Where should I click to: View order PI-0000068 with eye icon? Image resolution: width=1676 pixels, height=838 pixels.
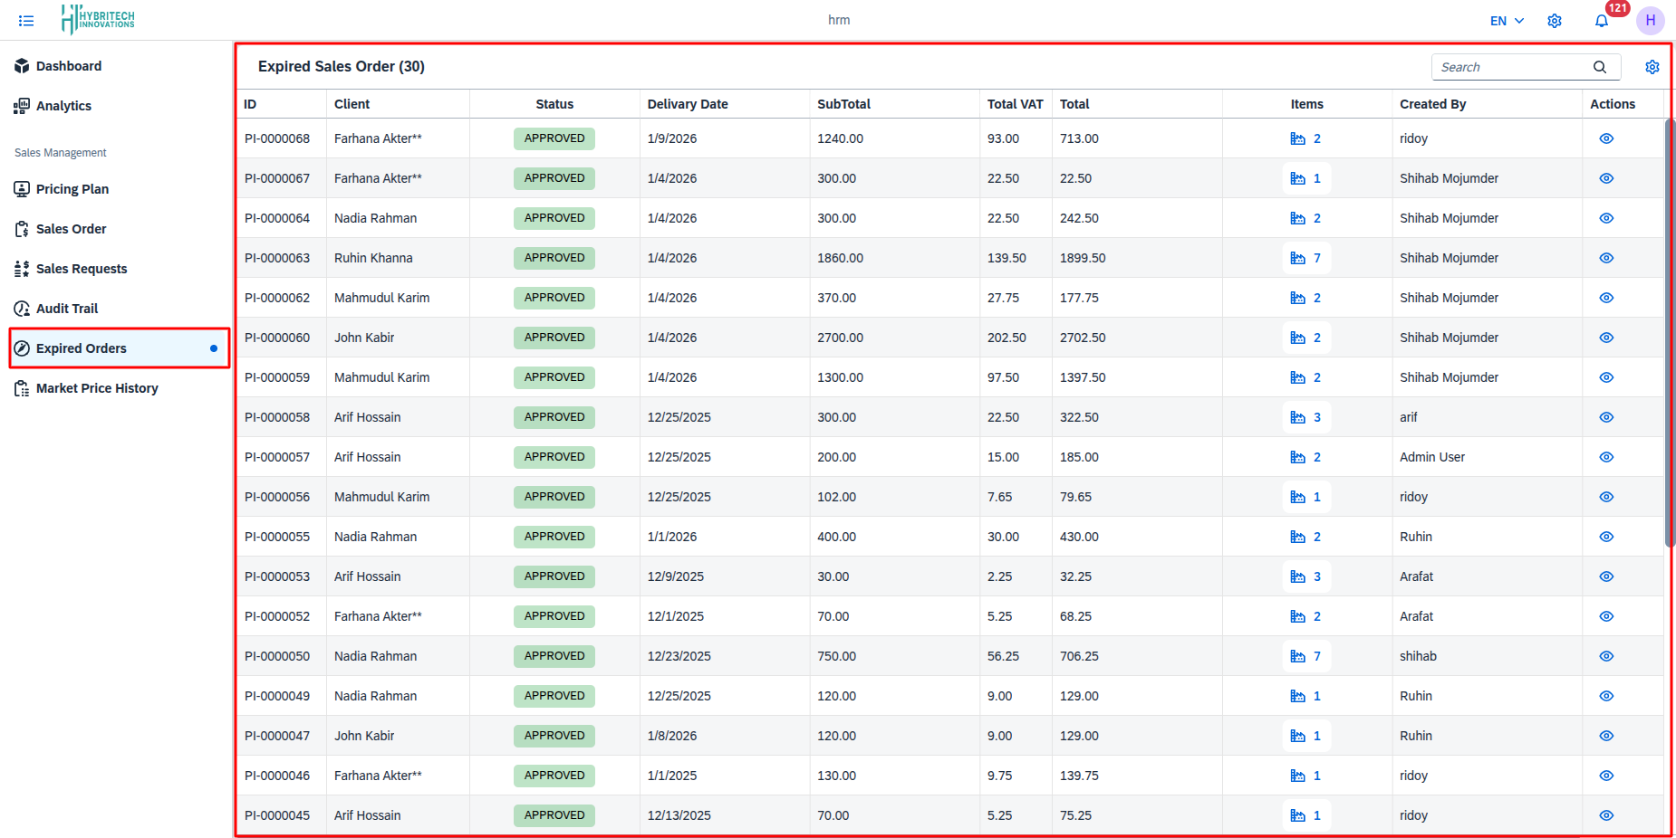pyautogui.click(x=1606, y=138)
